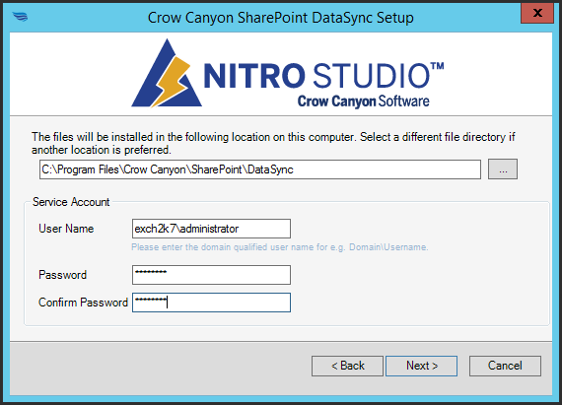The height and width of the screenshot is (405, 562).
Task: Click the Password label
Action: [x=63, y=275]
